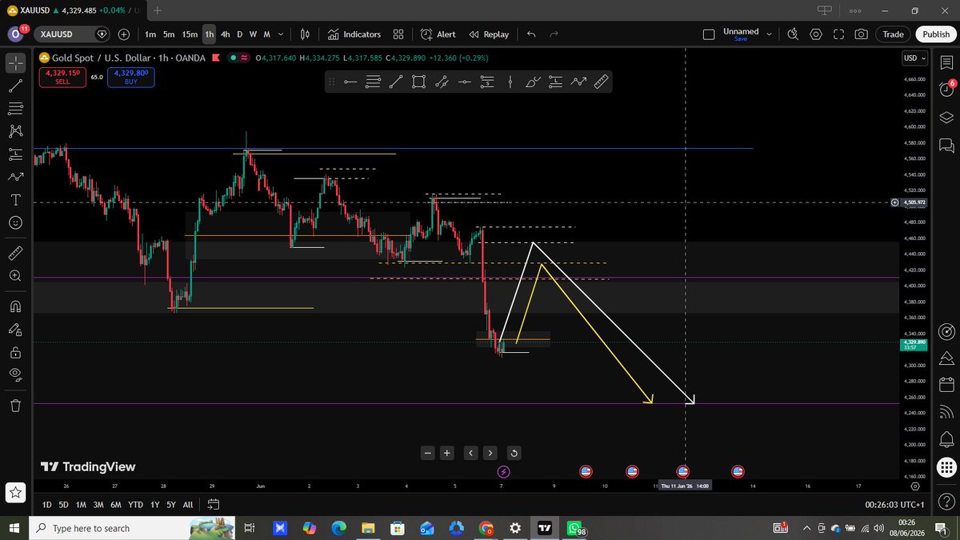Select the 15m timeframe
The width and height of the screenshot is (960, 540).
click(190, 34)
